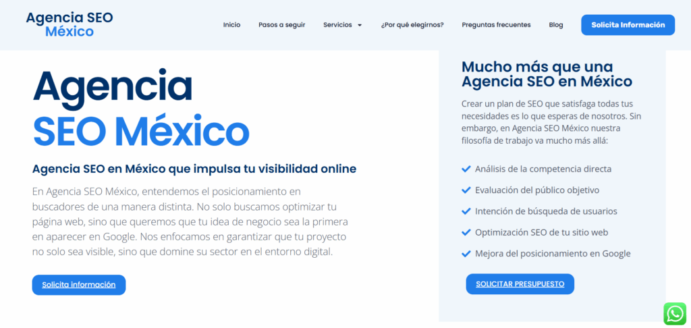Click the Agencia SEO México logo
The width and height of the screenshot is (691, 328).
[x=70, y=24]
